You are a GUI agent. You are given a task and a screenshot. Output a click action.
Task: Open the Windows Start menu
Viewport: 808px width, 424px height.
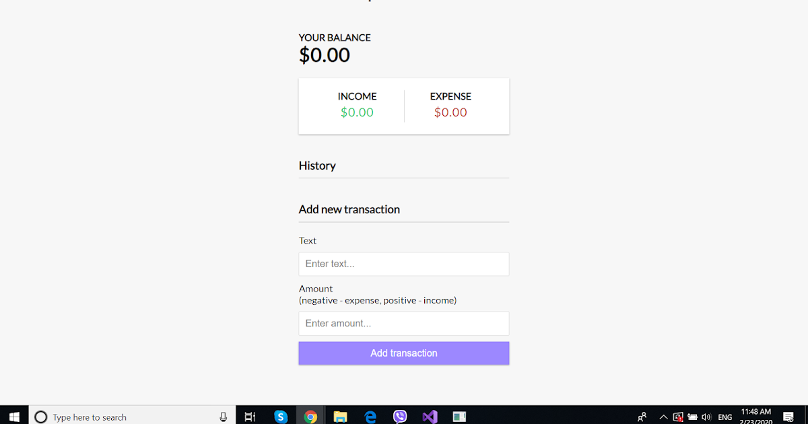coord(14,416)
